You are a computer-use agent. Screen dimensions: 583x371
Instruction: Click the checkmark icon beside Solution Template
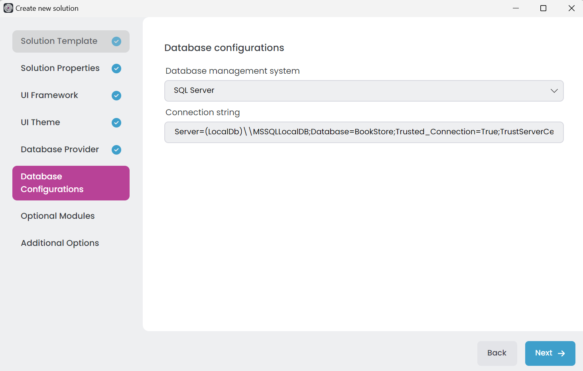[x=116, y=41]
